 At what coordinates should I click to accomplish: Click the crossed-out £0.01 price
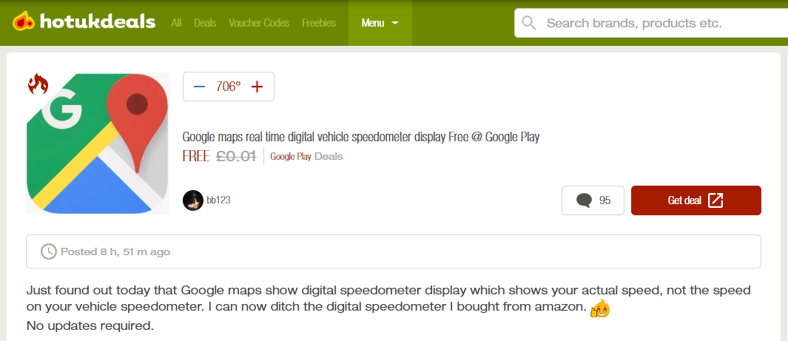click(x=236, y=156)
